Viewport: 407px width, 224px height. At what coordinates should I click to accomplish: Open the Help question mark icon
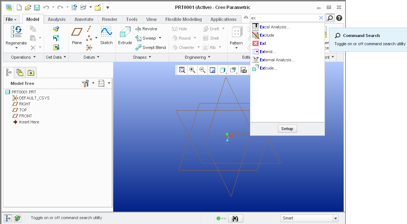pyautogui.click(x=339, y=18)
